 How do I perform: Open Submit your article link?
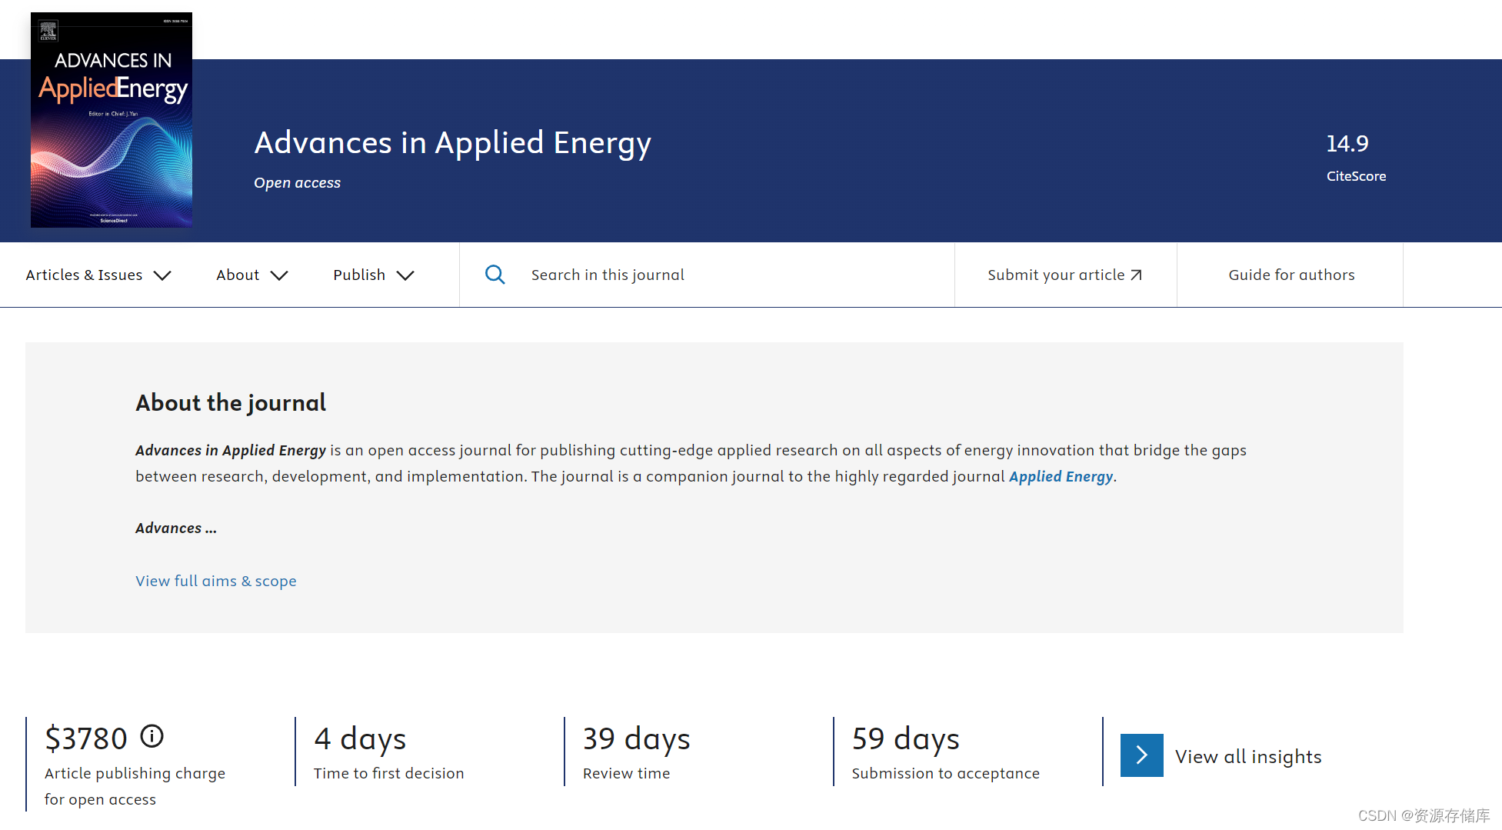point(1065,275)
